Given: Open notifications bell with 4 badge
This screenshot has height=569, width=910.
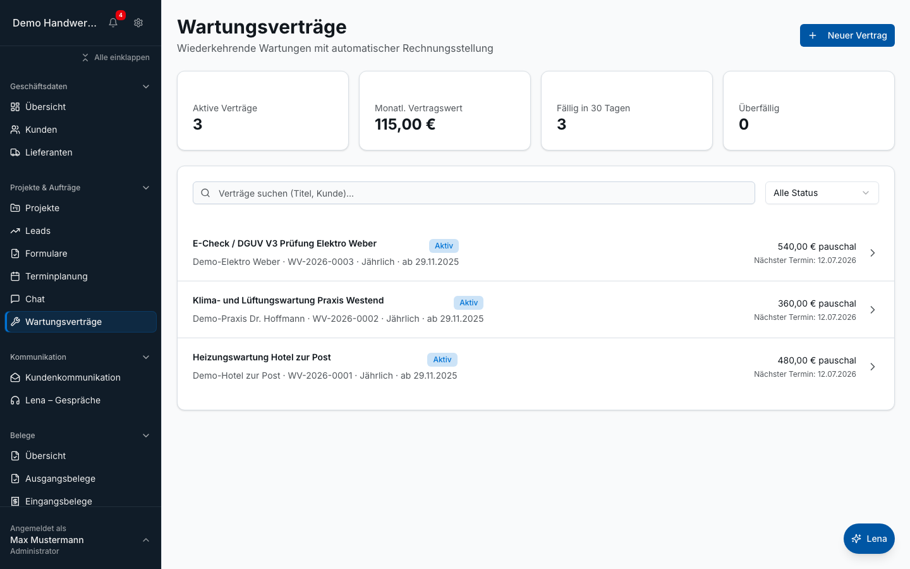Looking at the screenshot, I should 113,23.
